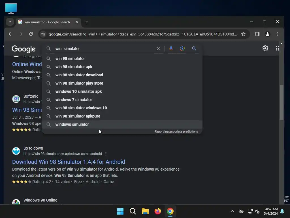Click the network status tray icon
Viewport: 290px width, 218px height.
tap(250, 211)
